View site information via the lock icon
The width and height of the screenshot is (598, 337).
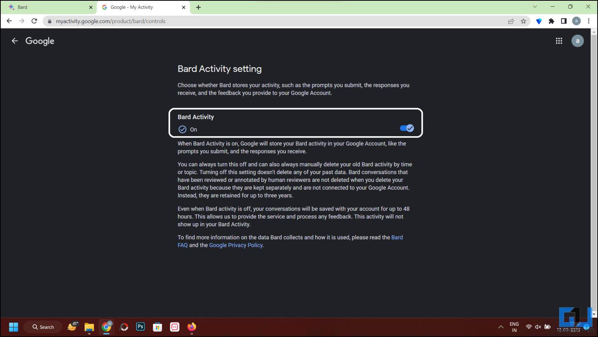pos(50,21)
